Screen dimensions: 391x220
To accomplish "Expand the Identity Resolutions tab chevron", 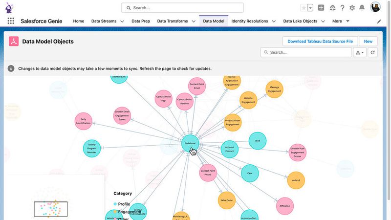I will 274,22.
